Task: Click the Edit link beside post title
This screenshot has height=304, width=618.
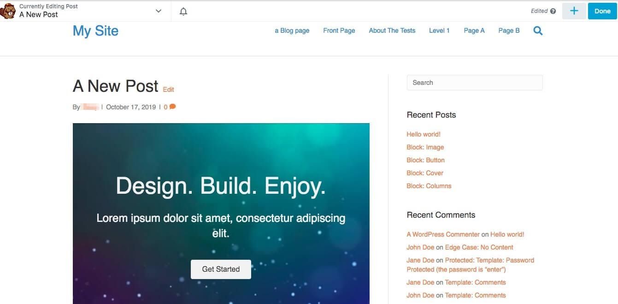Action: tap(168, 89)
